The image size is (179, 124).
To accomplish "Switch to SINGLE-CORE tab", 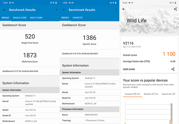I will [20, 18].
